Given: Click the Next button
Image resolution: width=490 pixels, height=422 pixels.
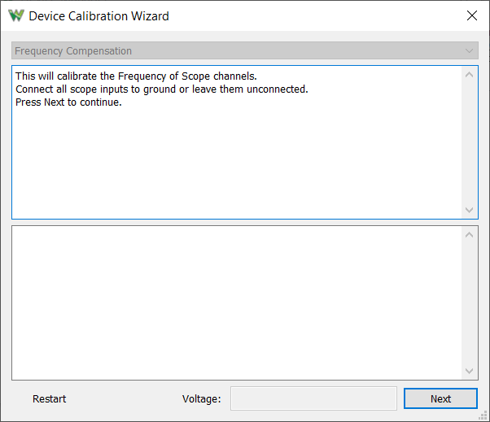Looking at the screenshot, I should 440,398.
